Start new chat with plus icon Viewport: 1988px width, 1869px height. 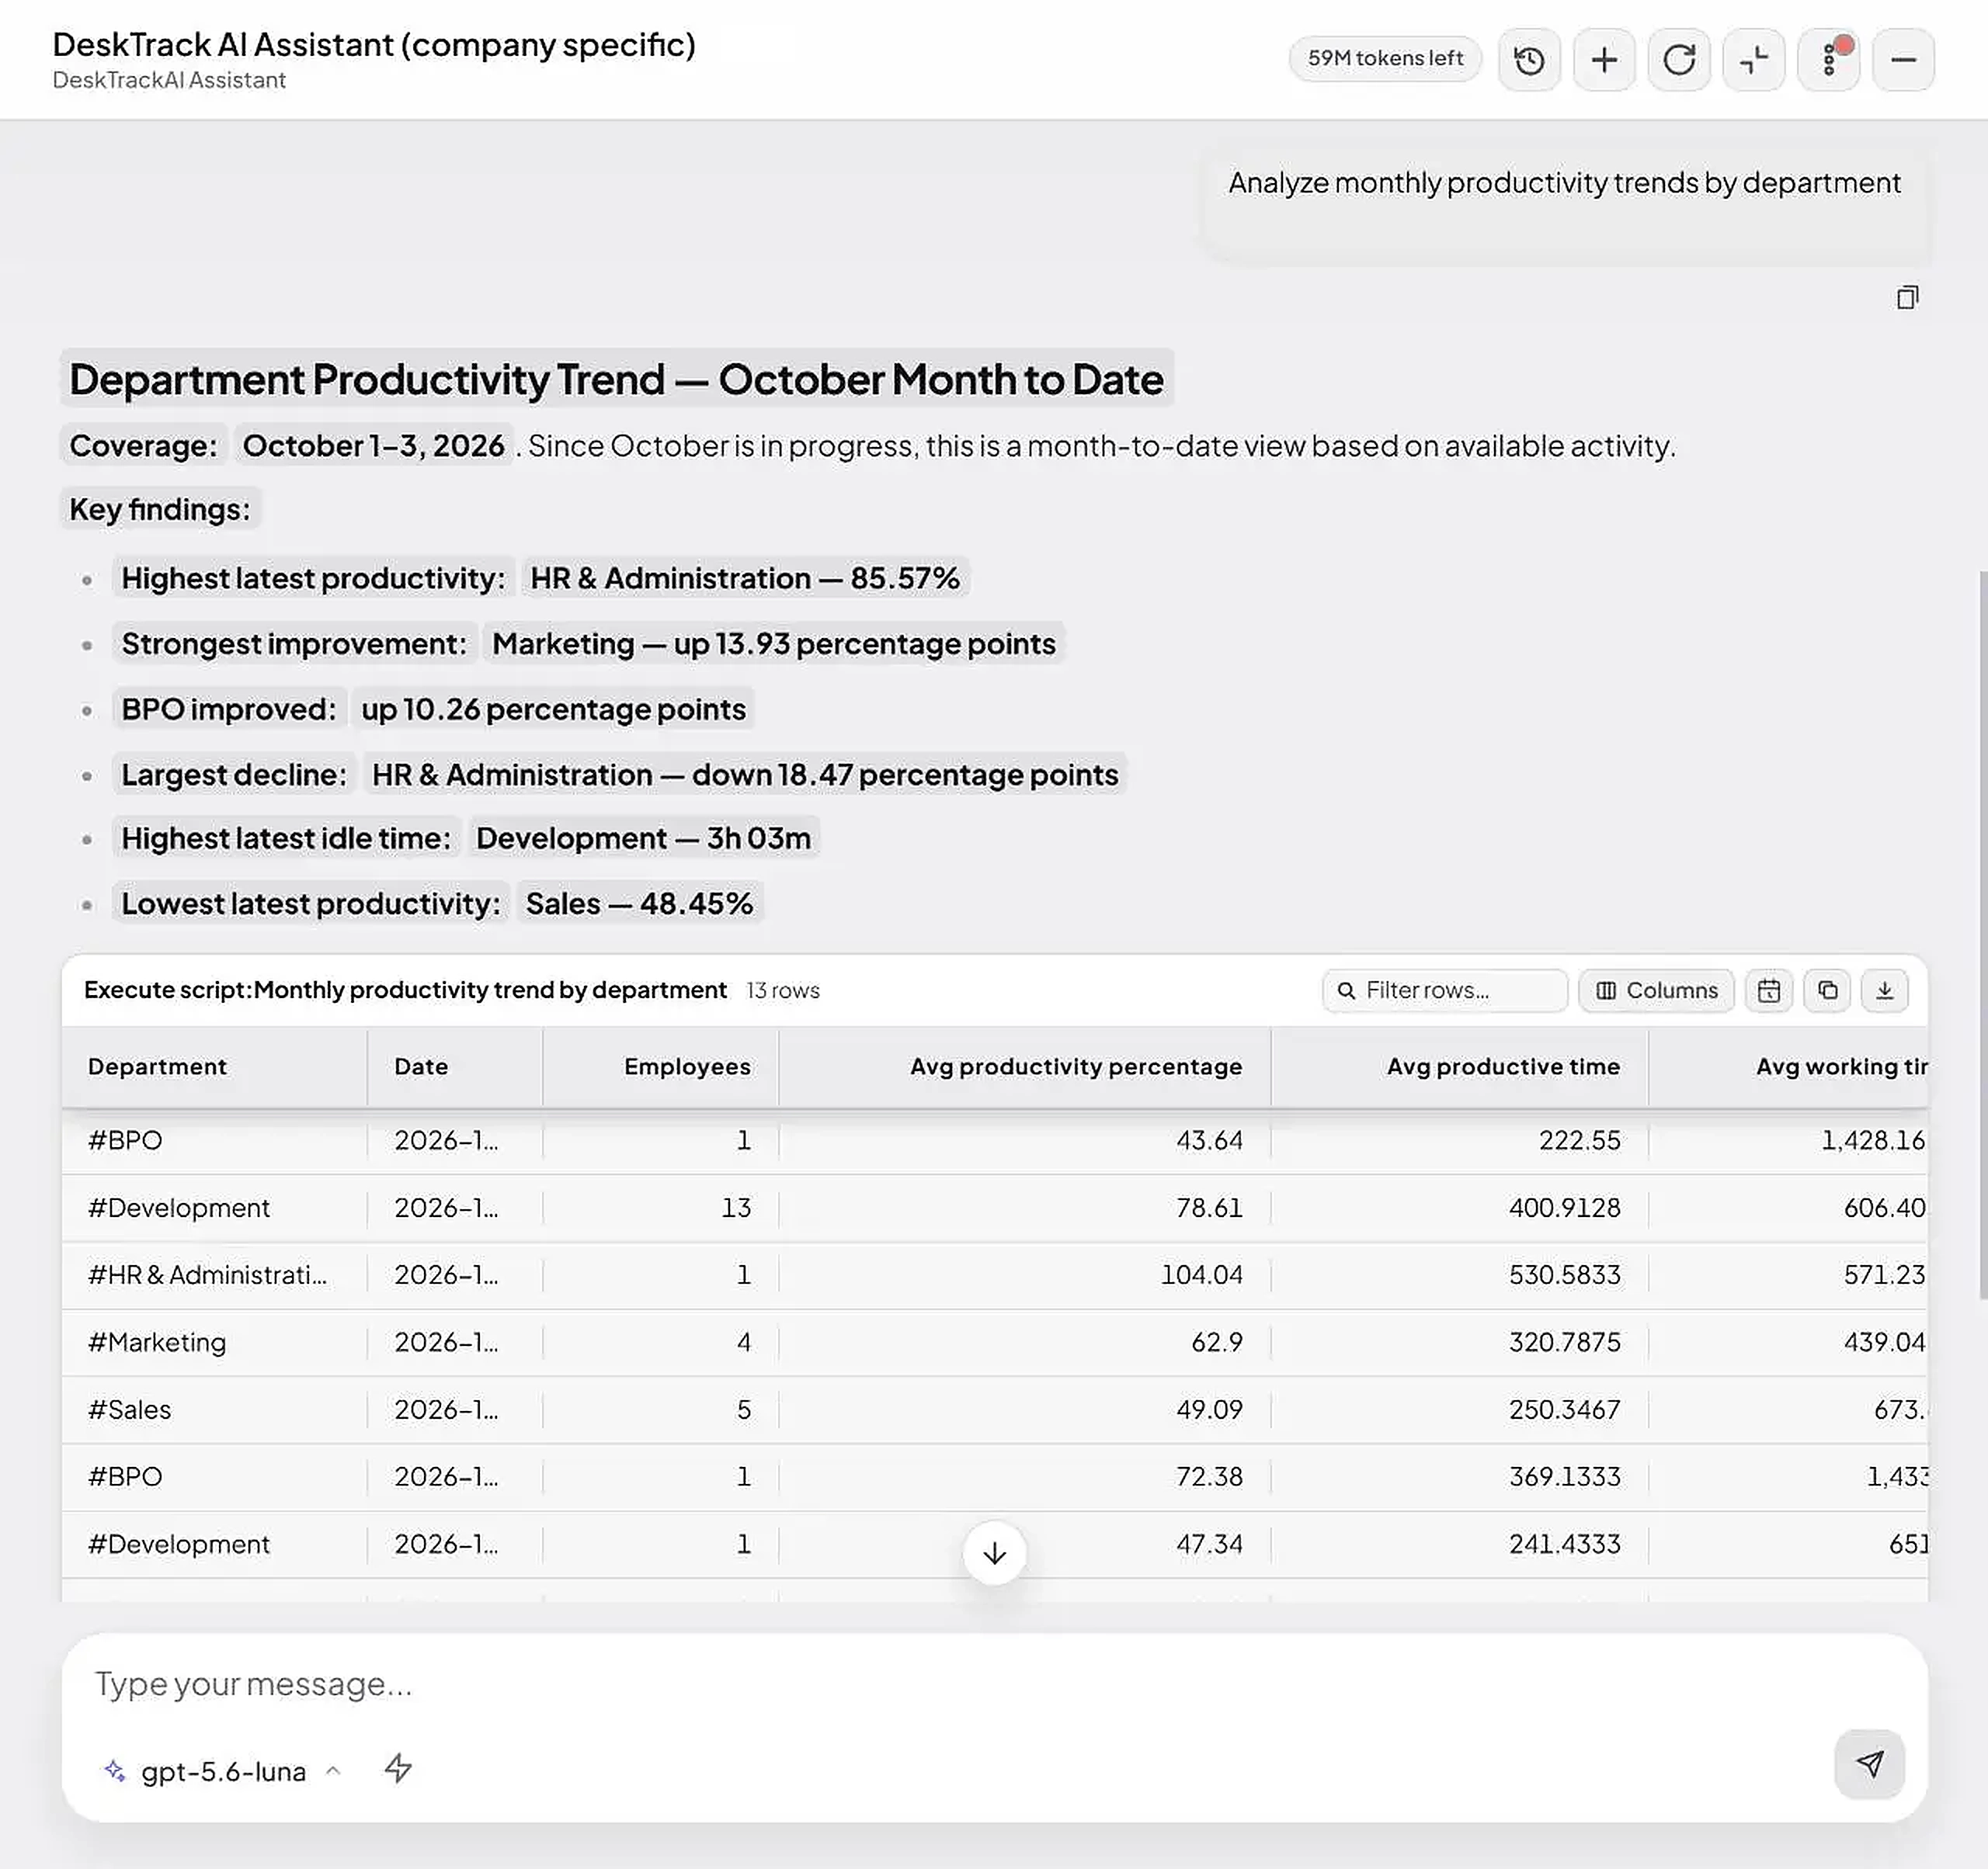point(1604,60)
